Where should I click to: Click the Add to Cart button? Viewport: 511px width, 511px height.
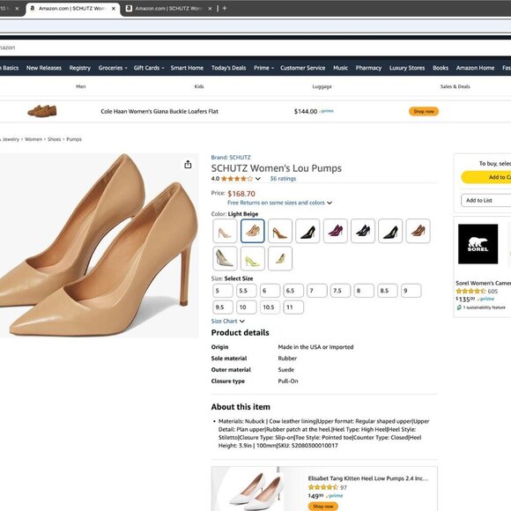(x=486, y=177)
